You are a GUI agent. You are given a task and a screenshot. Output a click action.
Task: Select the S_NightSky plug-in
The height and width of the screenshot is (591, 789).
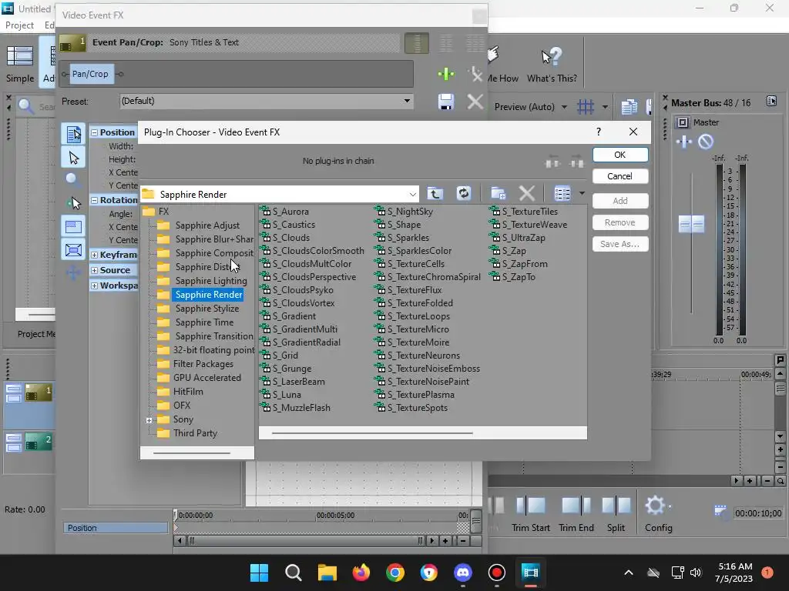410,212
